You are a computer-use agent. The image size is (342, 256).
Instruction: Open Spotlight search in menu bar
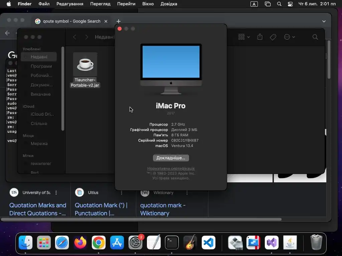click(x=279, y=4)
